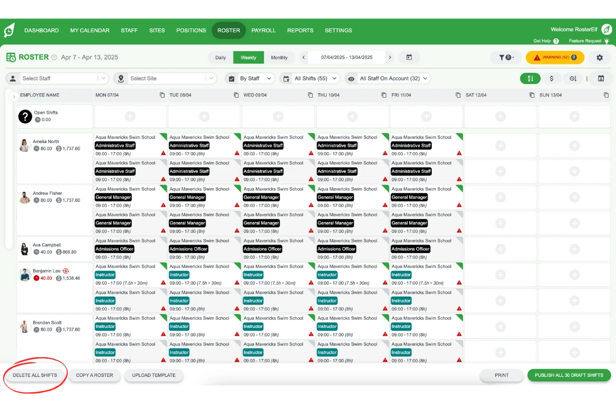Image resolution: width=616 pixels, height=410 pixels.
Task: Open the RosterElf profile avatar
Action: tap(606, 30)
